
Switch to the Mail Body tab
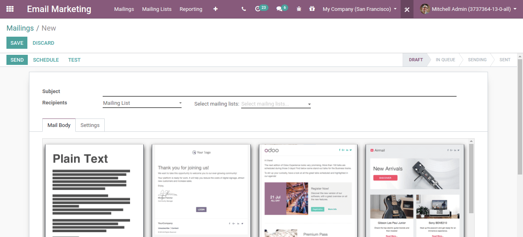tap(59, 125)
